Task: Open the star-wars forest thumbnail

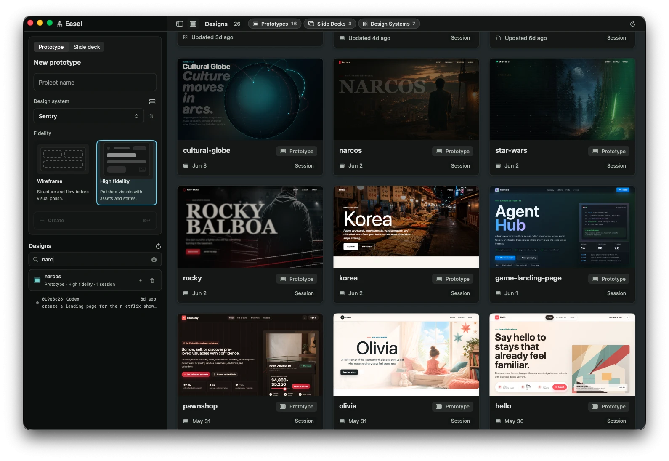Action: pyautogui.click(x=562, y=99)
